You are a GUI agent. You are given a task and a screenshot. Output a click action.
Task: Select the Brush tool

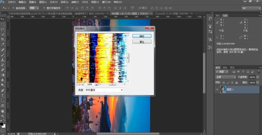coord(3,55)
